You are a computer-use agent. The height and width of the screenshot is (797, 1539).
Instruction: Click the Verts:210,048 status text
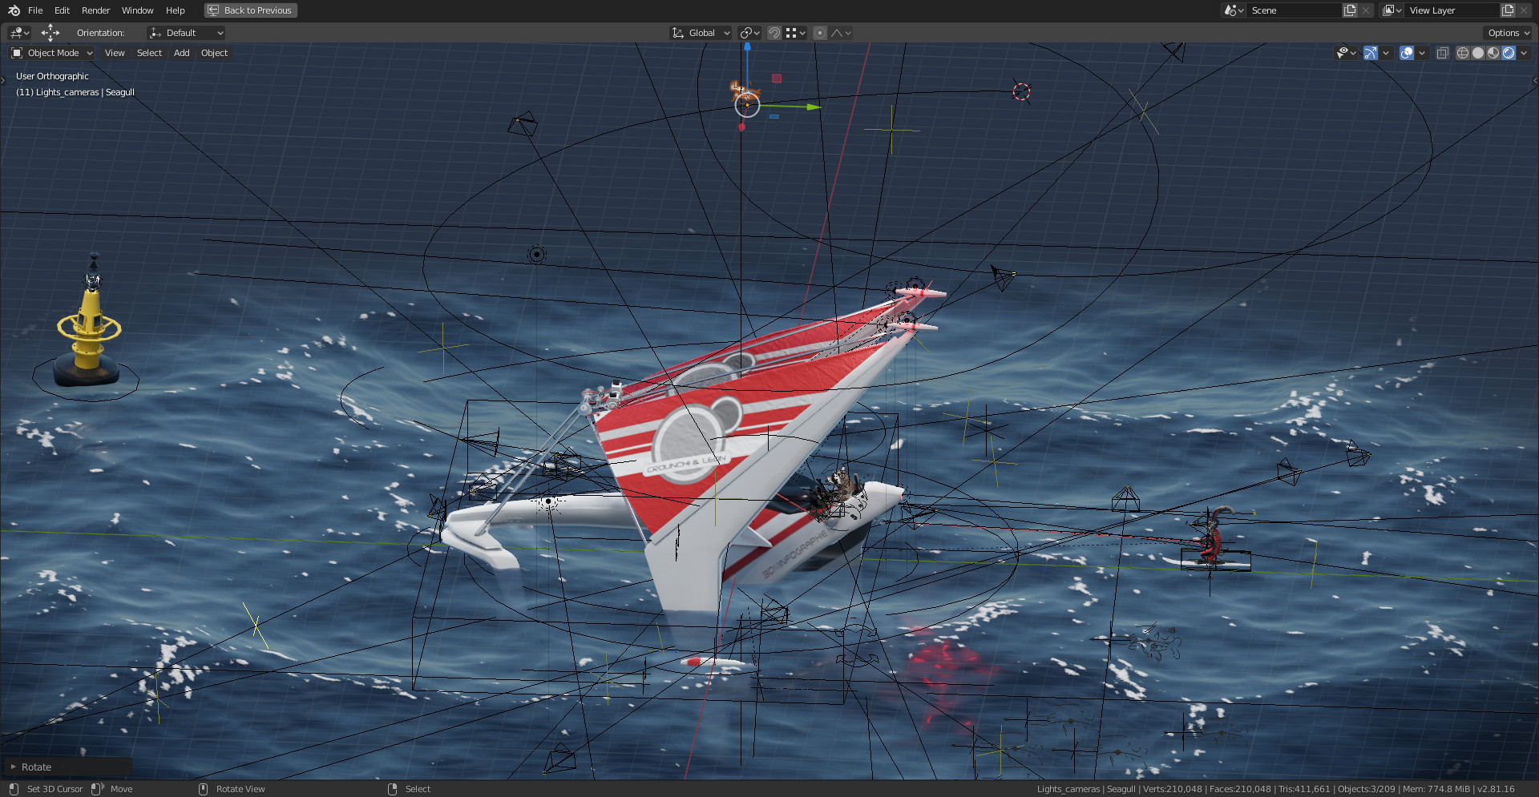tap(1173, 789)
